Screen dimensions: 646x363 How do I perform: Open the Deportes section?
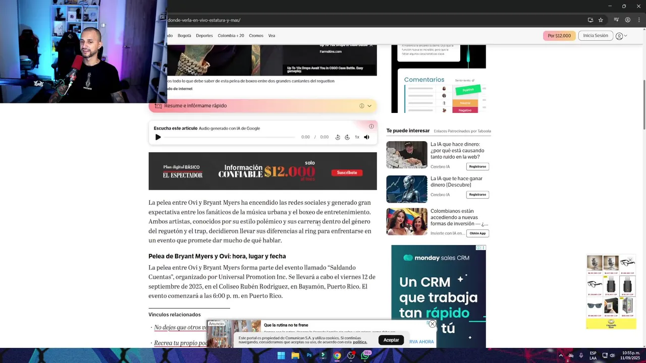pyautogui.click(x=204, y=36)
